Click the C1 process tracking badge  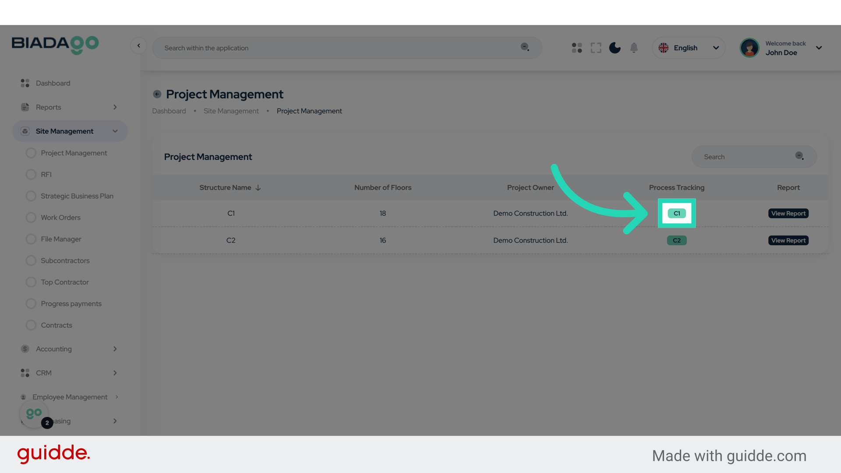click(x=676, y=213)
